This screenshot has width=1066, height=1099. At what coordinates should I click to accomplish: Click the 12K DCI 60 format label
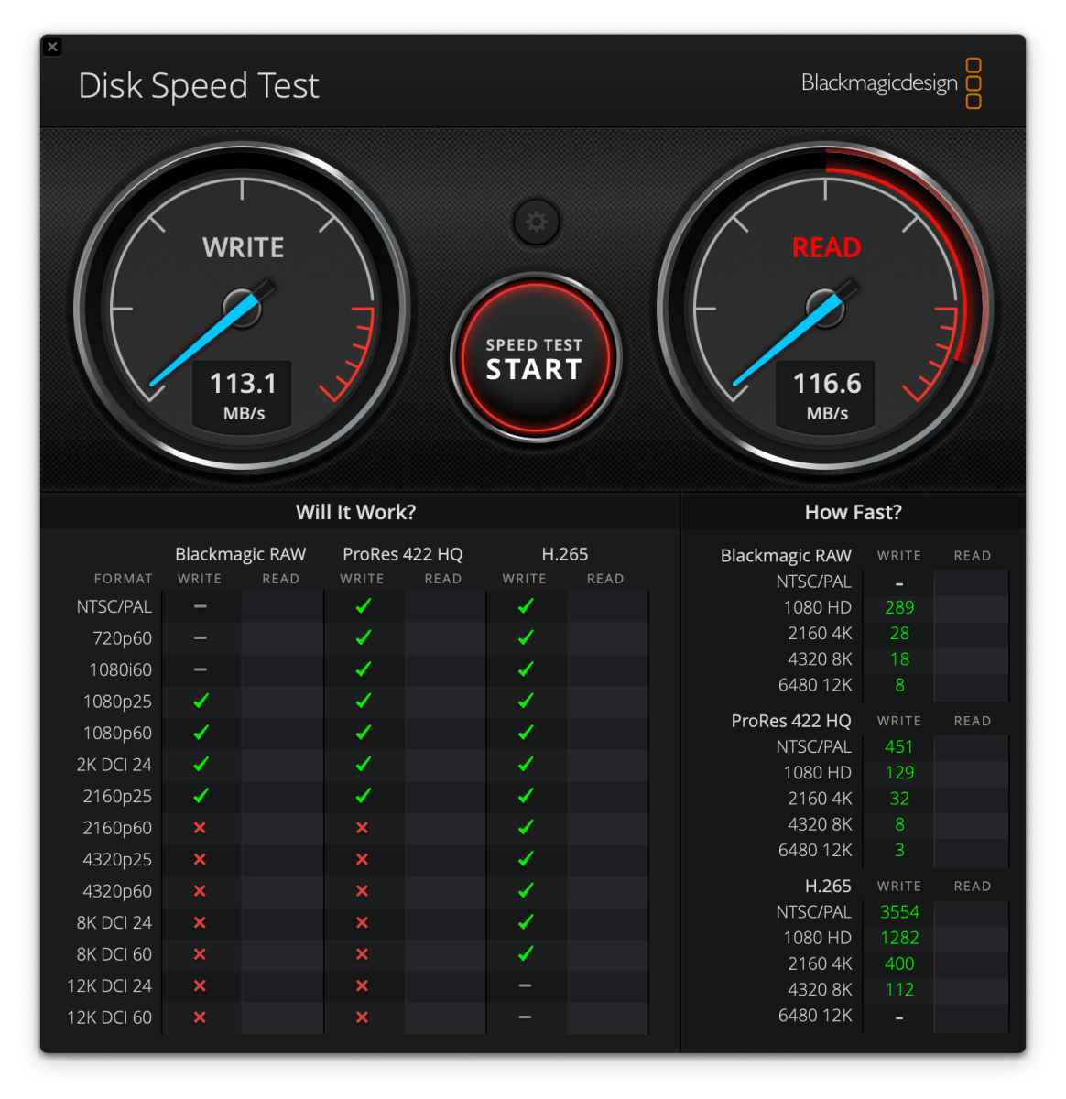[110, 1017]
